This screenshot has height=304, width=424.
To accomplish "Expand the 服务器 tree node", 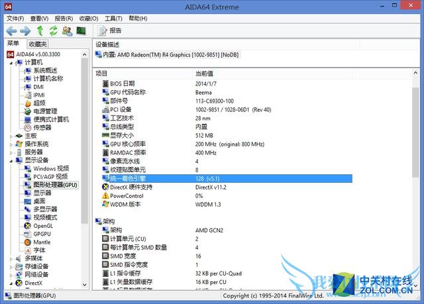I will click(x=11, y=152).
